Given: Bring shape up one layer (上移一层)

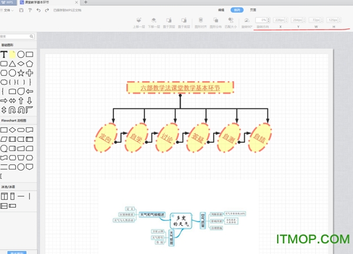Looking at the screenshot, I should (x=139, y=23).
